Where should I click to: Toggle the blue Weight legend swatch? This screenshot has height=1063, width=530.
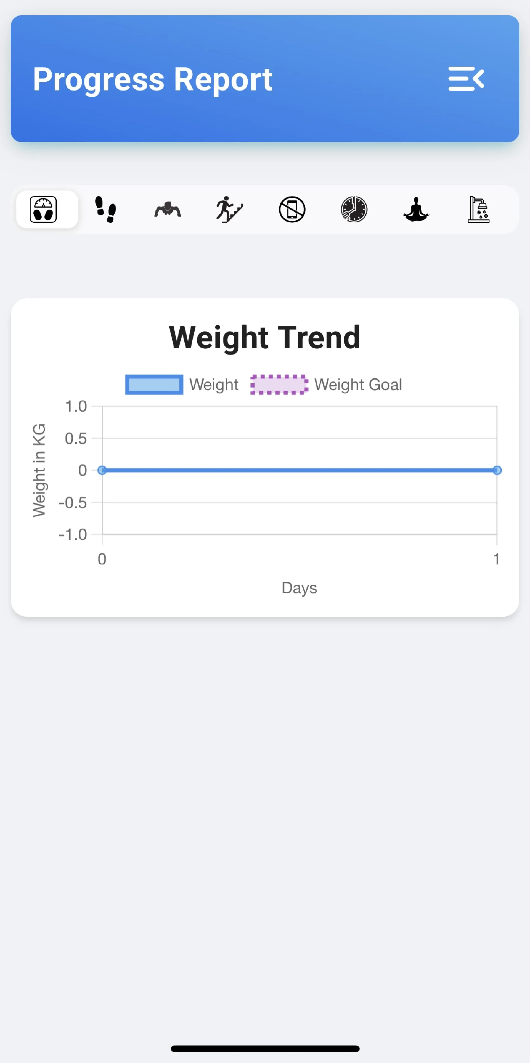tap(154, 385)
